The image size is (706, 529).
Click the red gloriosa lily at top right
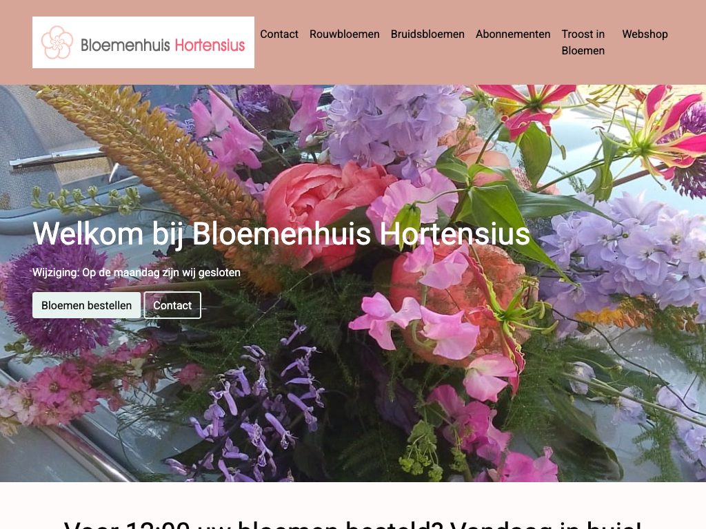coord(667,130)
